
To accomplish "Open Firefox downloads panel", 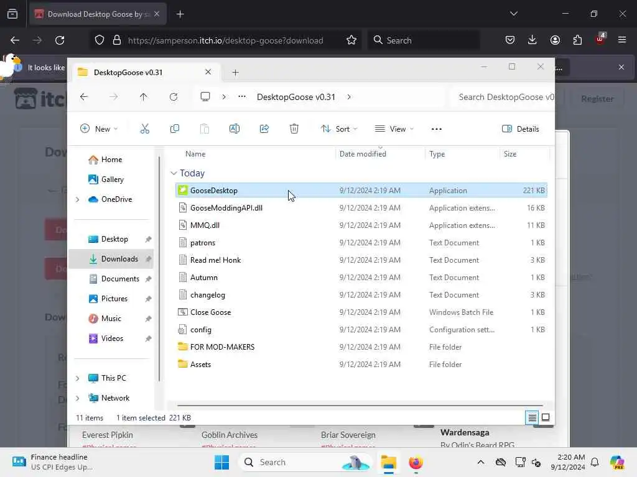I will click(x=532, y=40).
